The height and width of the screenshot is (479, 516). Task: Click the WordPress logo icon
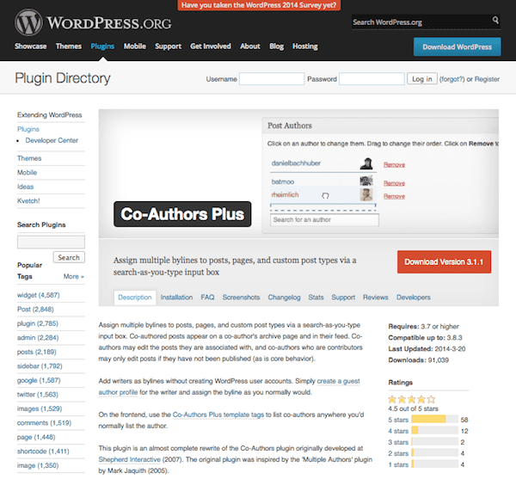click(x=28, y=21)
